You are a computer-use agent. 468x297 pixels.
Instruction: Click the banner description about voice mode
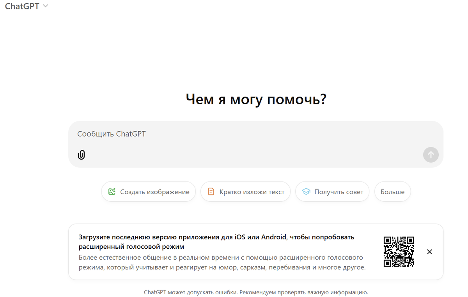click(x=222, y=263)
